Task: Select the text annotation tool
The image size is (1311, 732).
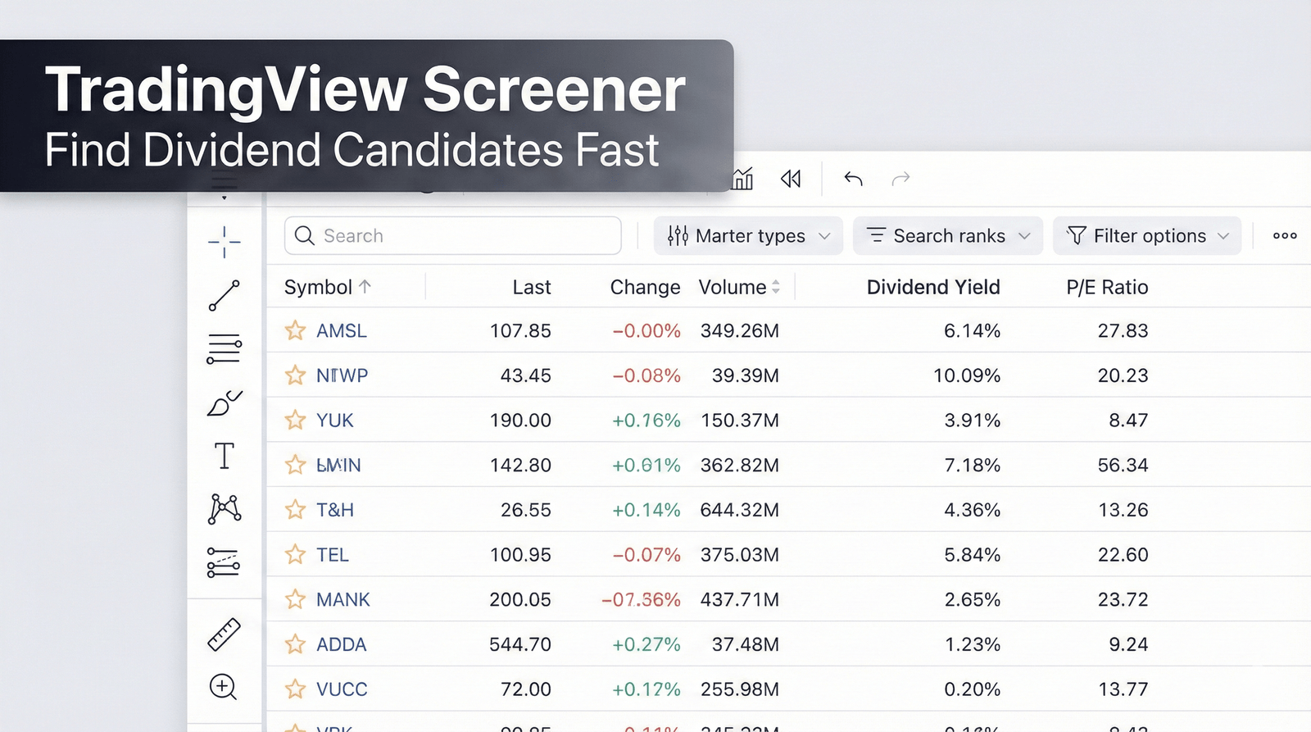Action: click(224, 457)
